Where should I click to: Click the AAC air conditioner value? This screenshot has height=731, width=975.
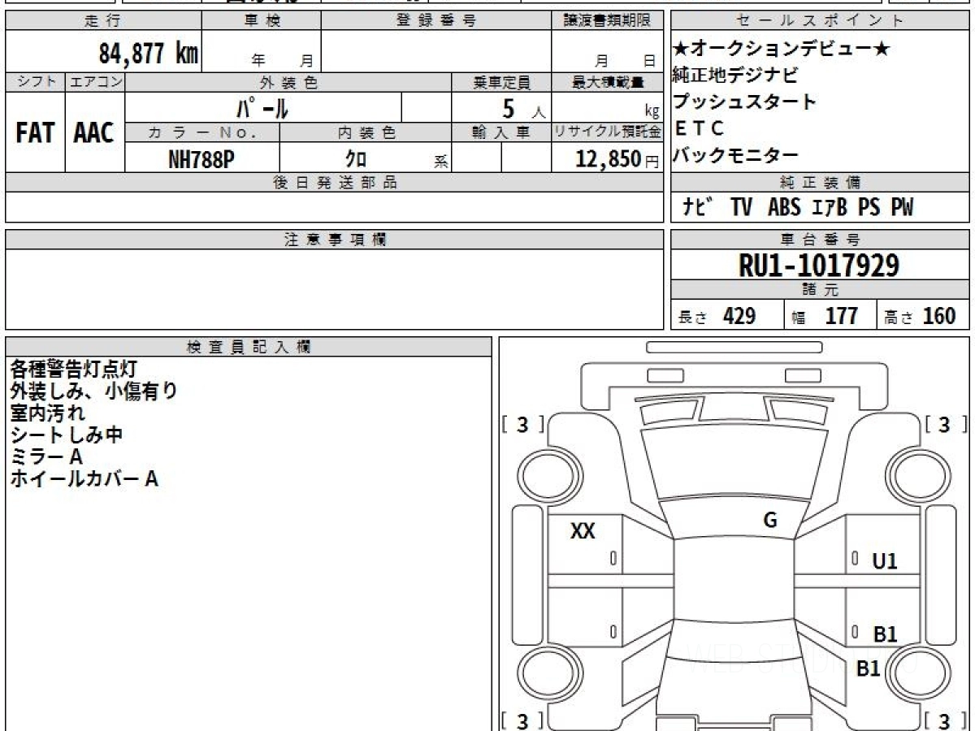click(94, 133)
